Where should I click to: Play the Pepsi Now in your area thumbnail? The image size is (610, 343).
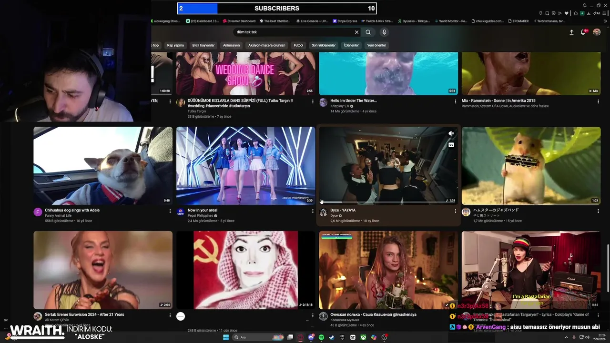[245, 165]
